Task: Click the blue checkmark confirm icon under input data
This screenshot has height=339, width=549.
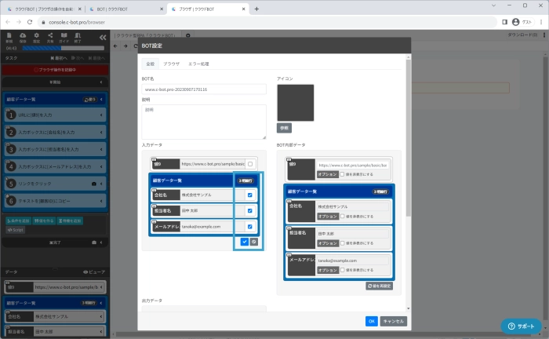Action: coord(245,242)
